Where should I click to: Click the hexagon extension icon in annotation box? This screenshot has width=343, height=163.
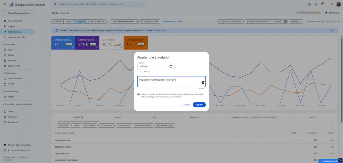(x=203, y=82)
